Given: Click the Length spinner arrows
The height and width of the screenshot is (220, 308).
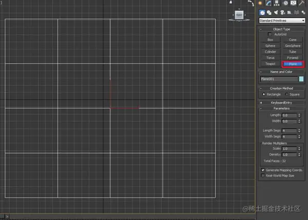Looking at the screenshot, I should 299,115.
